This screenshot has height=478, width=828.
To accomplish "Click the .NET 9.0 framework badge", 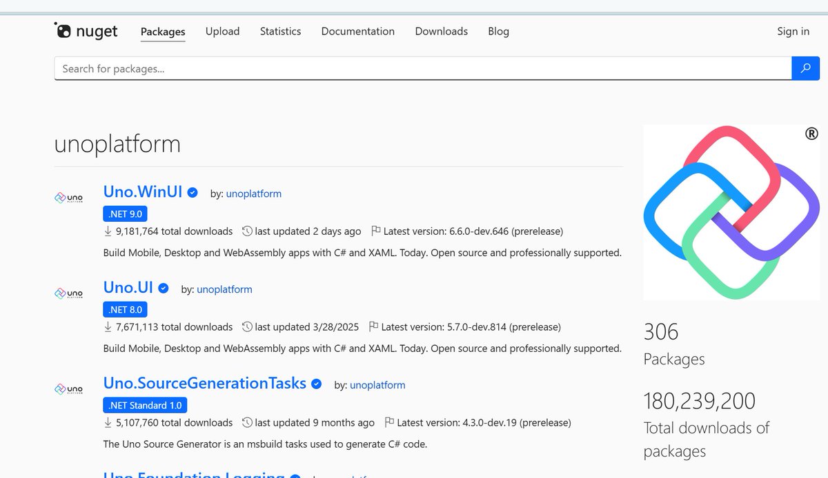I will click(x=126, y=214).
